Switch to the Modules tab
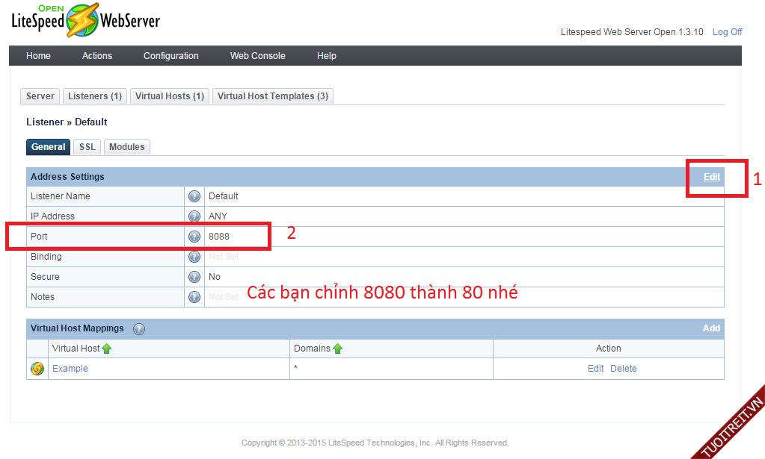 click(x=127, y=147)
